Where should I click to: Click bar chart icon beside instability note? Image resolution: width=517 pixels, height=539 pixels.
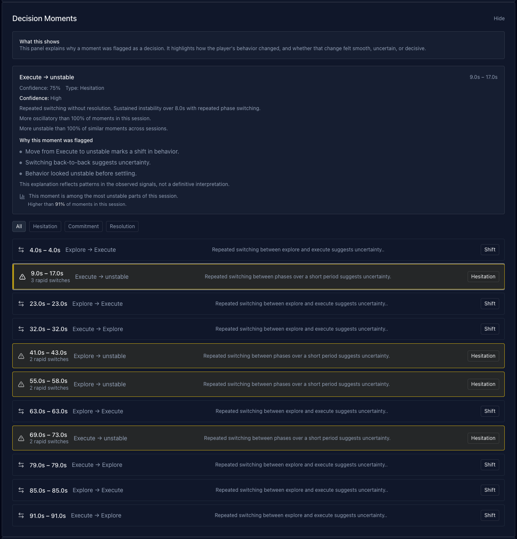22,197
